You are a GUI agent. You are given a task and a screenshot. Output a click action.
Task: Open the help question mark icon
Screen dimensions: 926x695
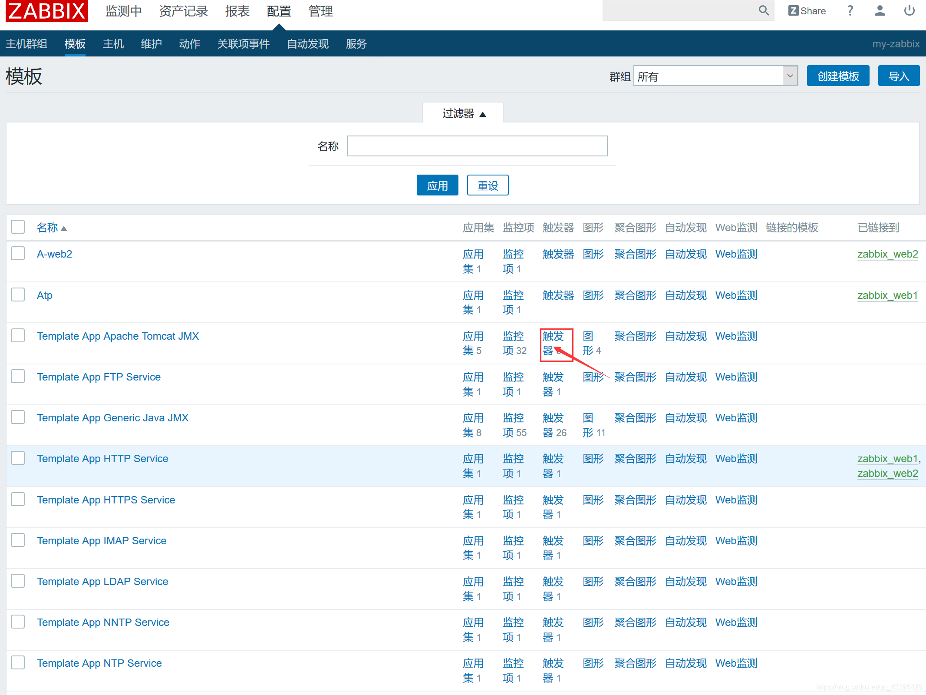[850, 10]
